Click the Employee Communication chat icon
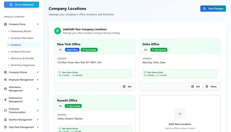 [x=5, y=111]
